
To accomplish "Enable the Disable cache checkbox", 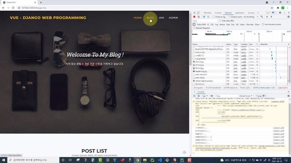I will tap(229, 17).
